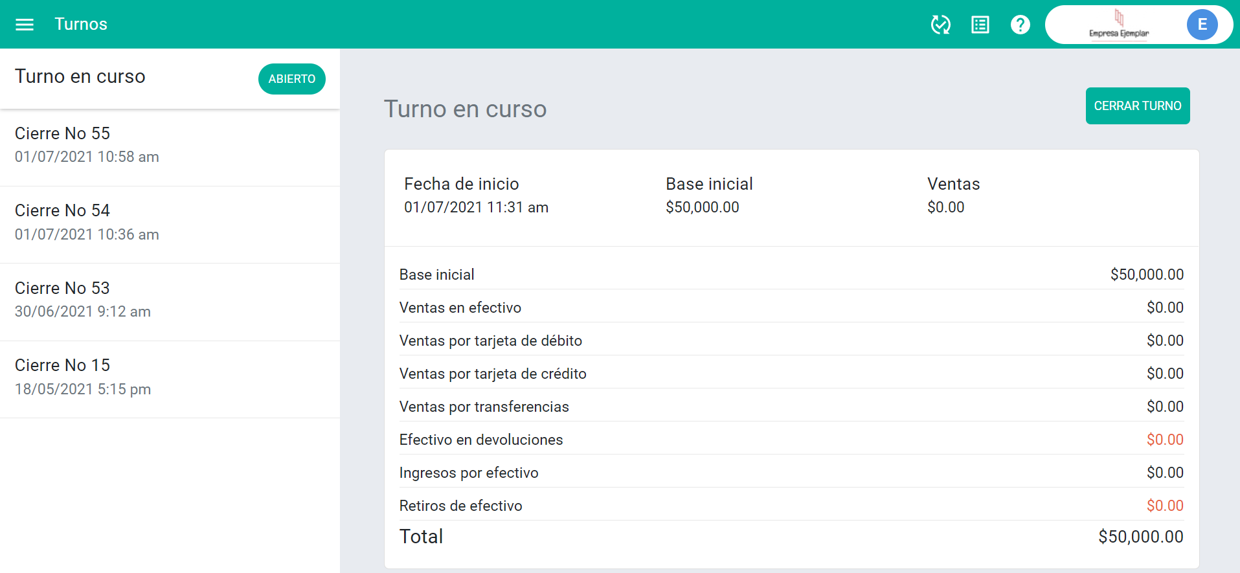Click red amount in Efectivo en devoluciones row

coord(1165,440)
